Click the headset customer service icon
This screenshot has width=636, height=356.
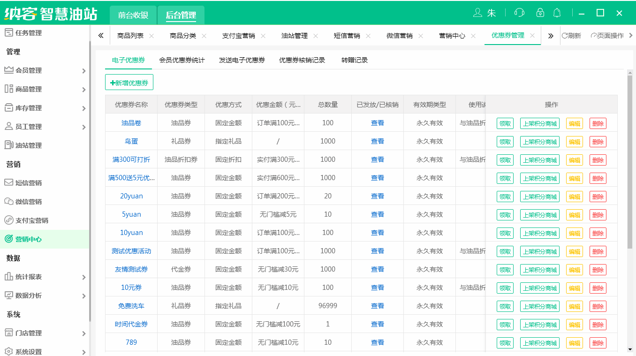[519, 13]
